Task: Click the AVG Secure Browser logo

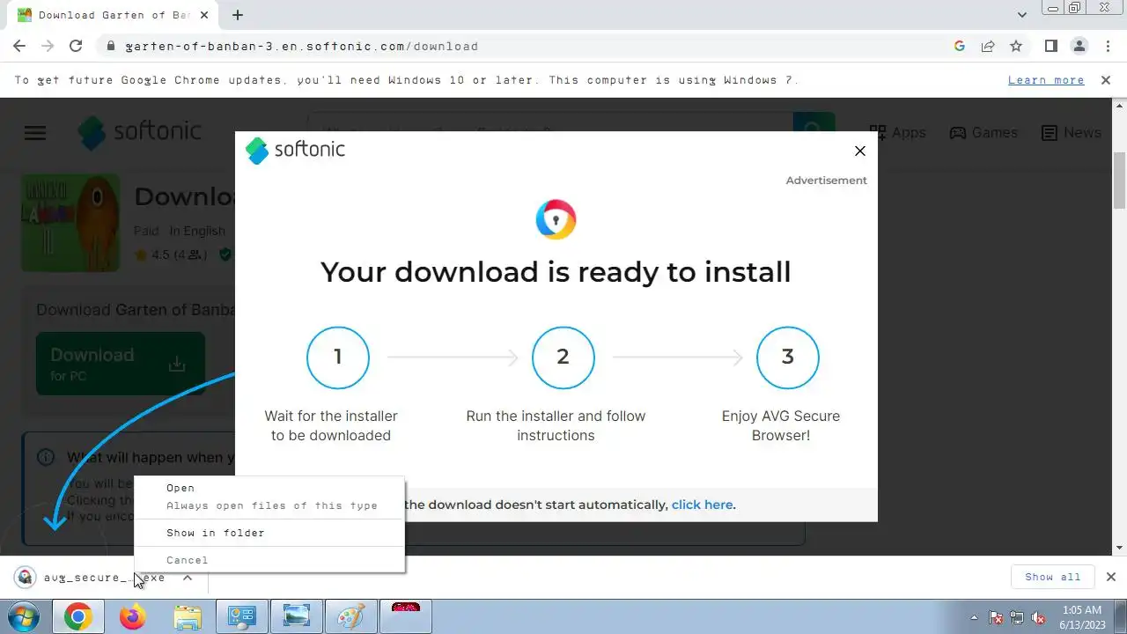Action: (556, 219)
